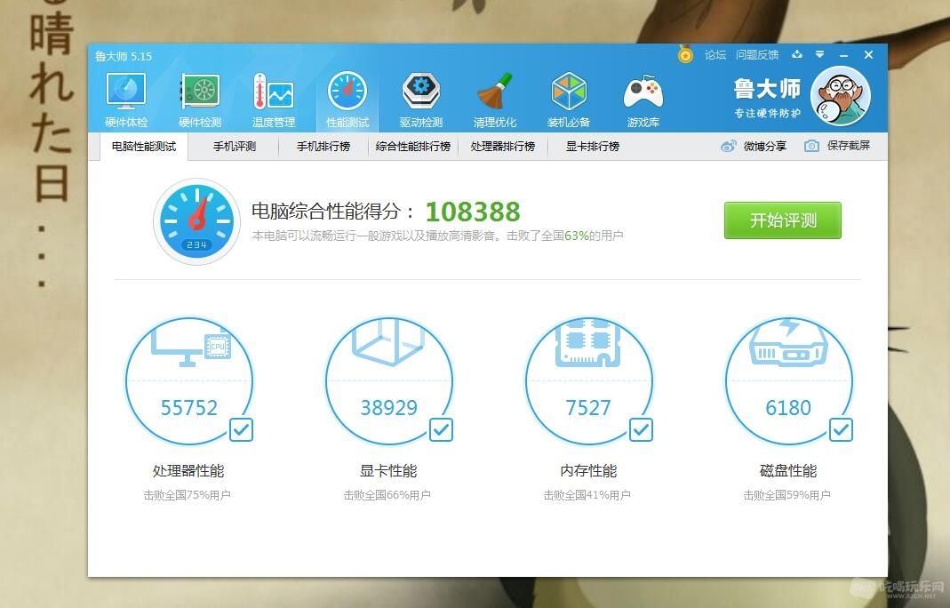Image resolution: width=950 pixels, height=608 pixels.
Task: Open 驱动检测 driver detection icon
Action: click(x=421, y=100)
